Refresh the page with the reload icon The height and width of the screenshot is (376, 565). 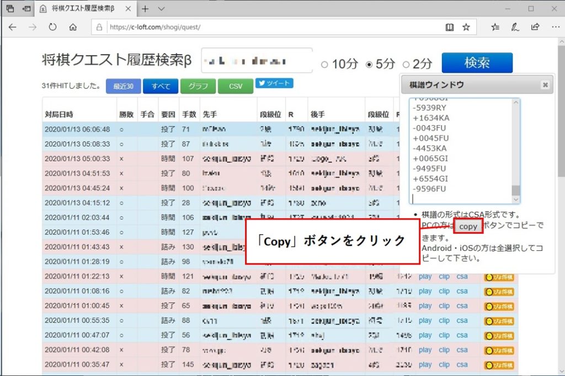point(52,27)
